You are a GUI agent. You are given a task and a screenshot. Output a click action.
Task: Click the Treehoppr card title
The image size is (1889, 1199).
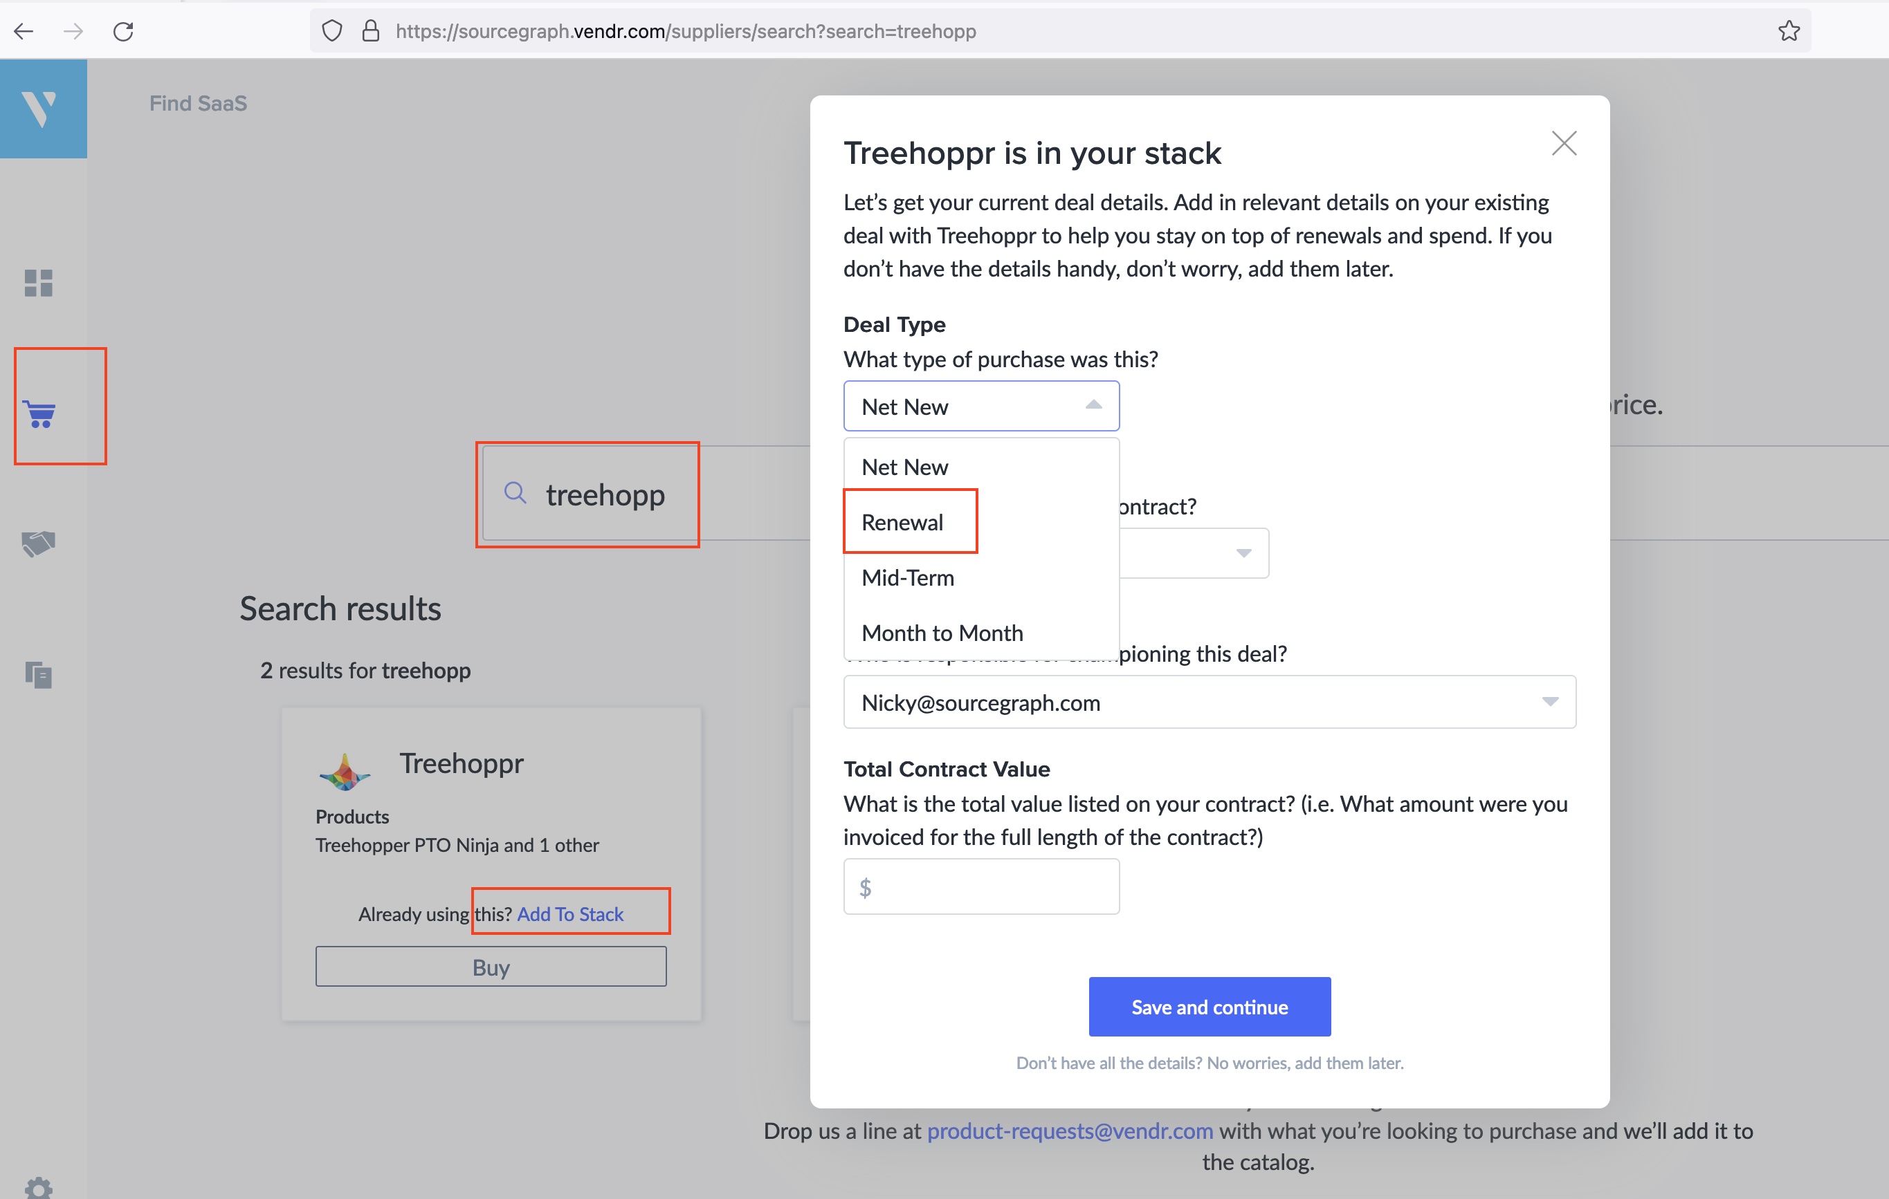462,763
